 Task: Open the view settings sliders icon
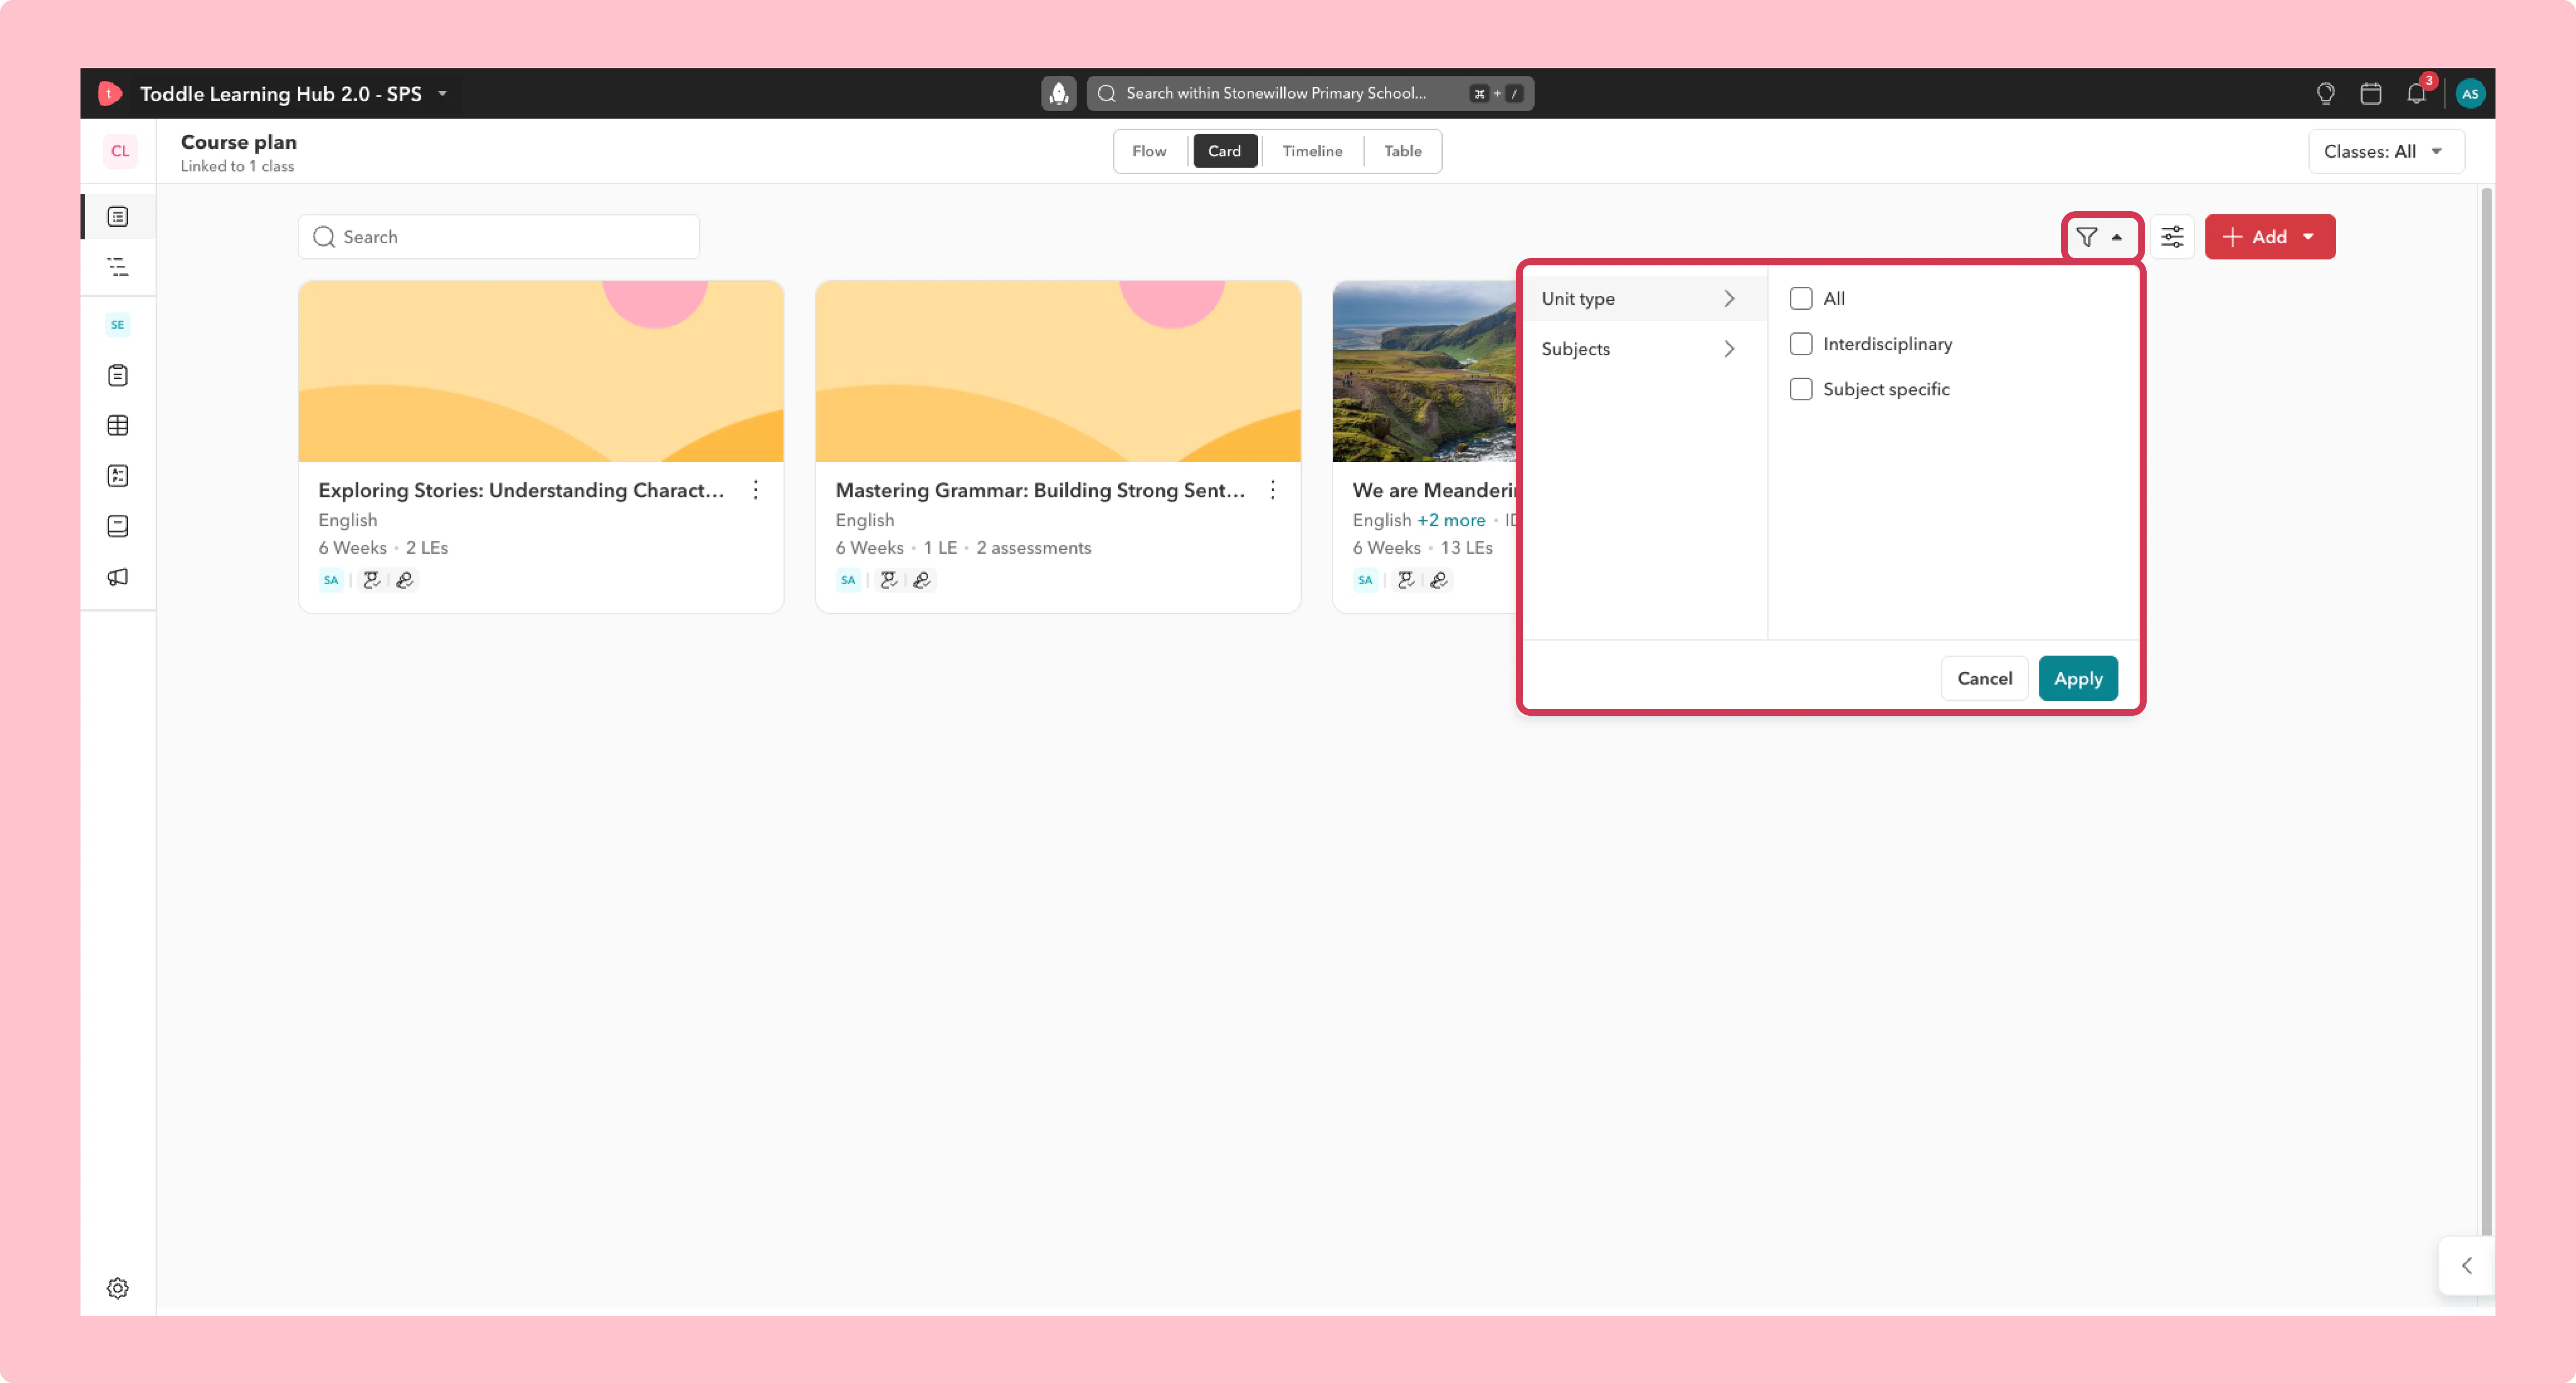pos(2172,237)
